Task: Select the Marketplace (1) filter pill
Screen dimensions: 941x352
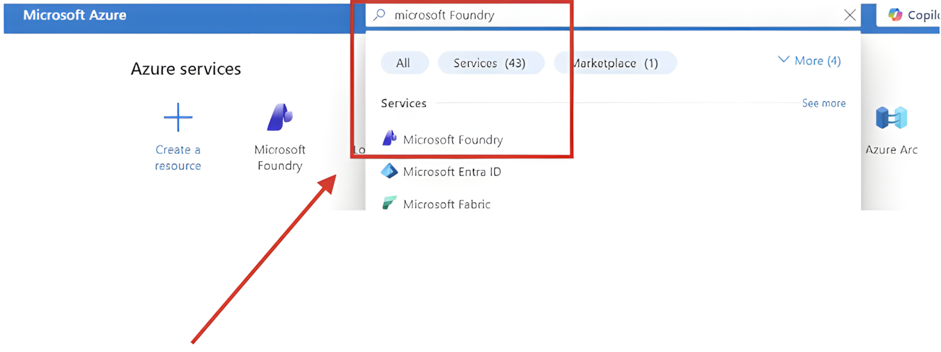Action: pyautogui.click(x=616, y=63)
